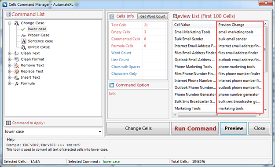Click the Bulk Email Sender cell

(194, 39)
